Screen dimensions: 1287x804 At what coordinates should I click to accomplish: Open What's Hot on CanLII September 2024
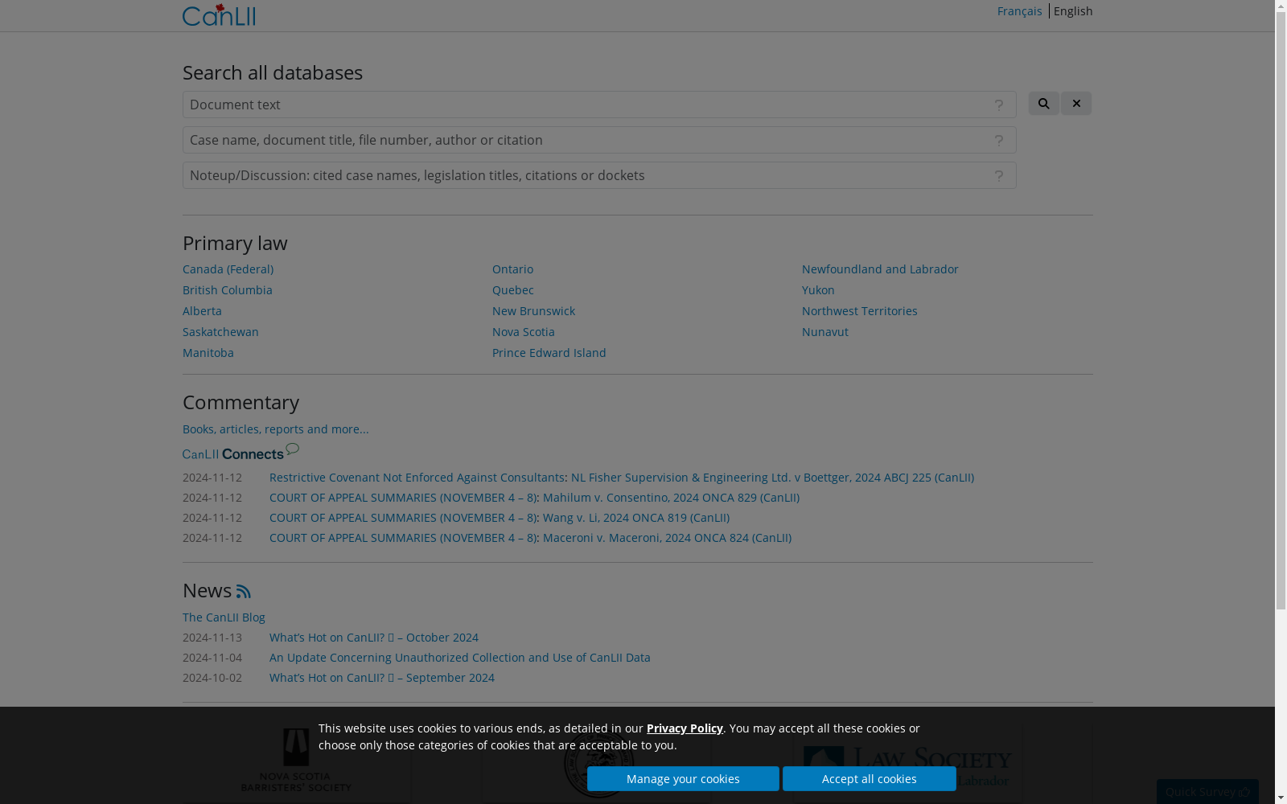pyautogui.click(x=382, y=678)
